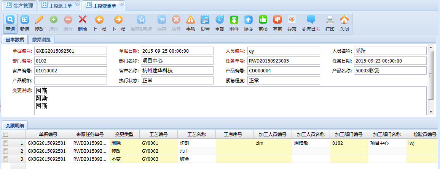Tick the checkbox for row 3
This screenshot has width=440, height=169.
(x=5, y=159)
